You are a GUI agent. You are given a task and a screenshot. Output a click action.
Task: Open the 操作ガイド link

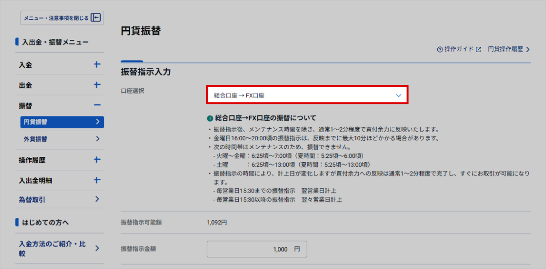[459, 49]
